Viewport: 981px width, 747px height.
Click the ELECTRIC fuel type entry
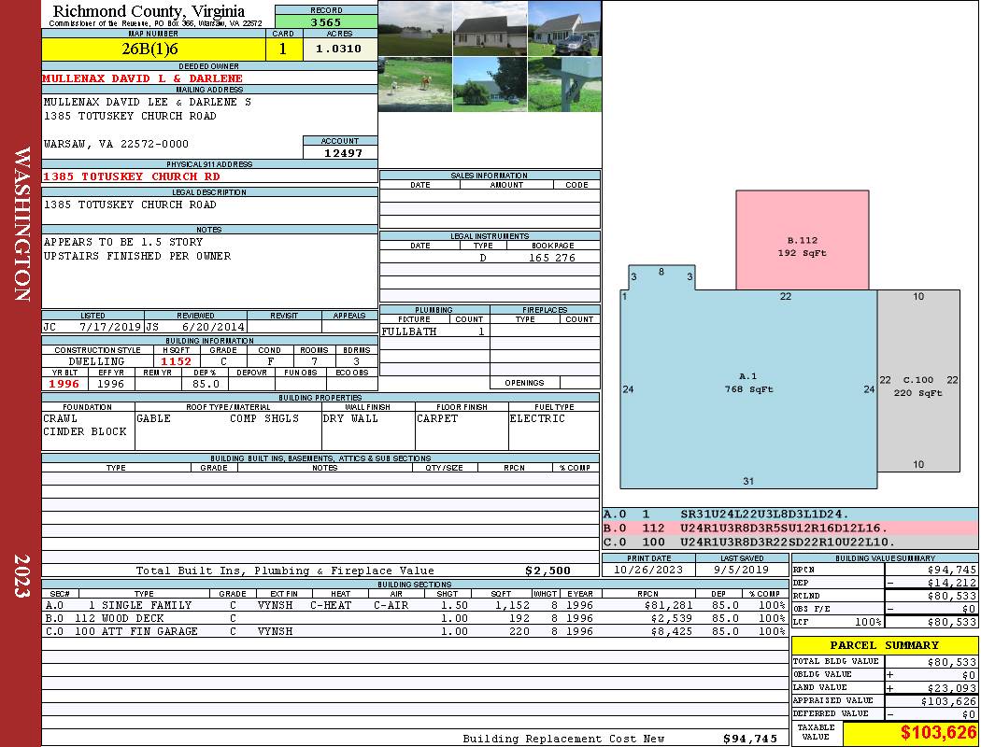pyautogui.click(x=537, y=418)
